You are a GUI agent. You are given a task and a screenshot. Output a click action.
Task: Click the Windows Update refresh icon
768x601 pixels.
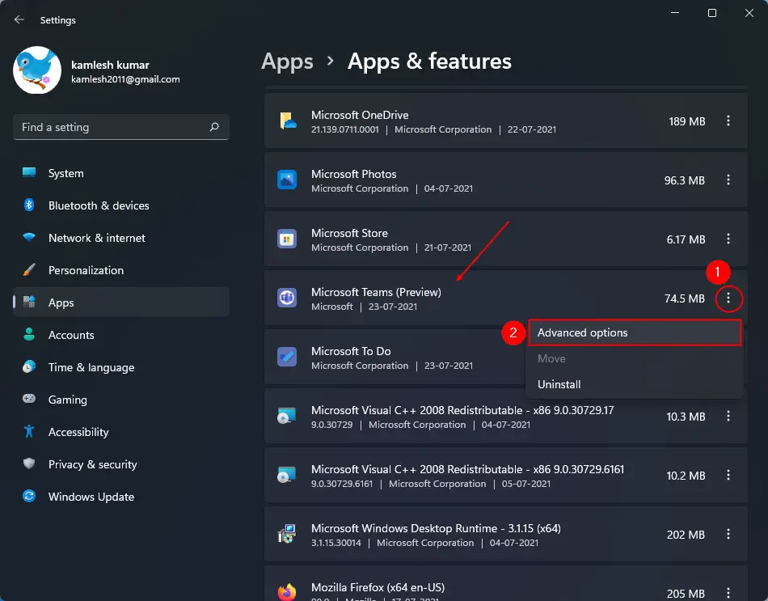coord(29,496)
